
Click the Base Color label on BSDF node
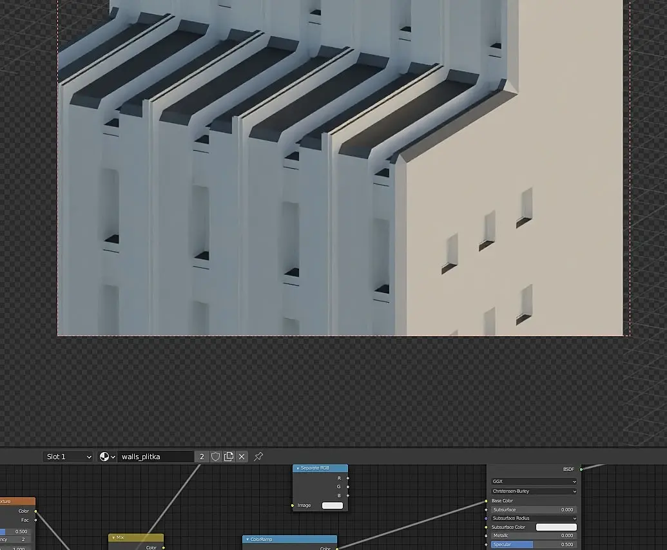pos(503,500)
